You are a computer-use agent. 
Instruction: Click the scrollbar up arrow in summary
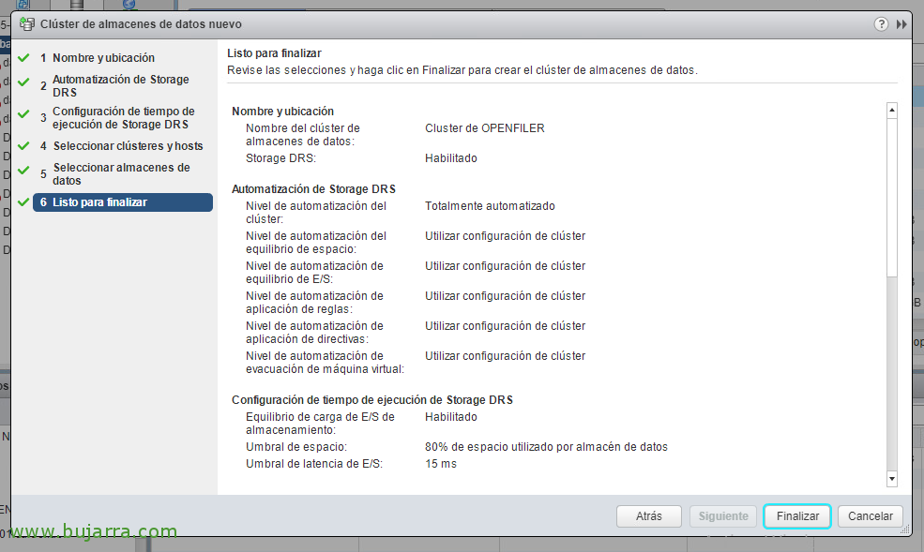[x=892, y=111]
